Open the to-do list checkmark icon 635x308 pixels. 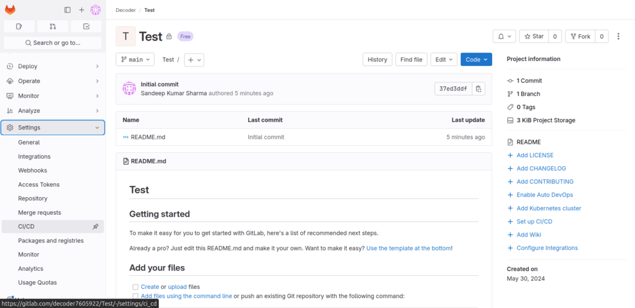[86, 26]
